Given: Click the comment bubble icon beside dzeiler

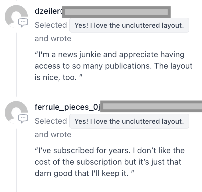Looking at the screenshot, I should click(x=23, y=22).
